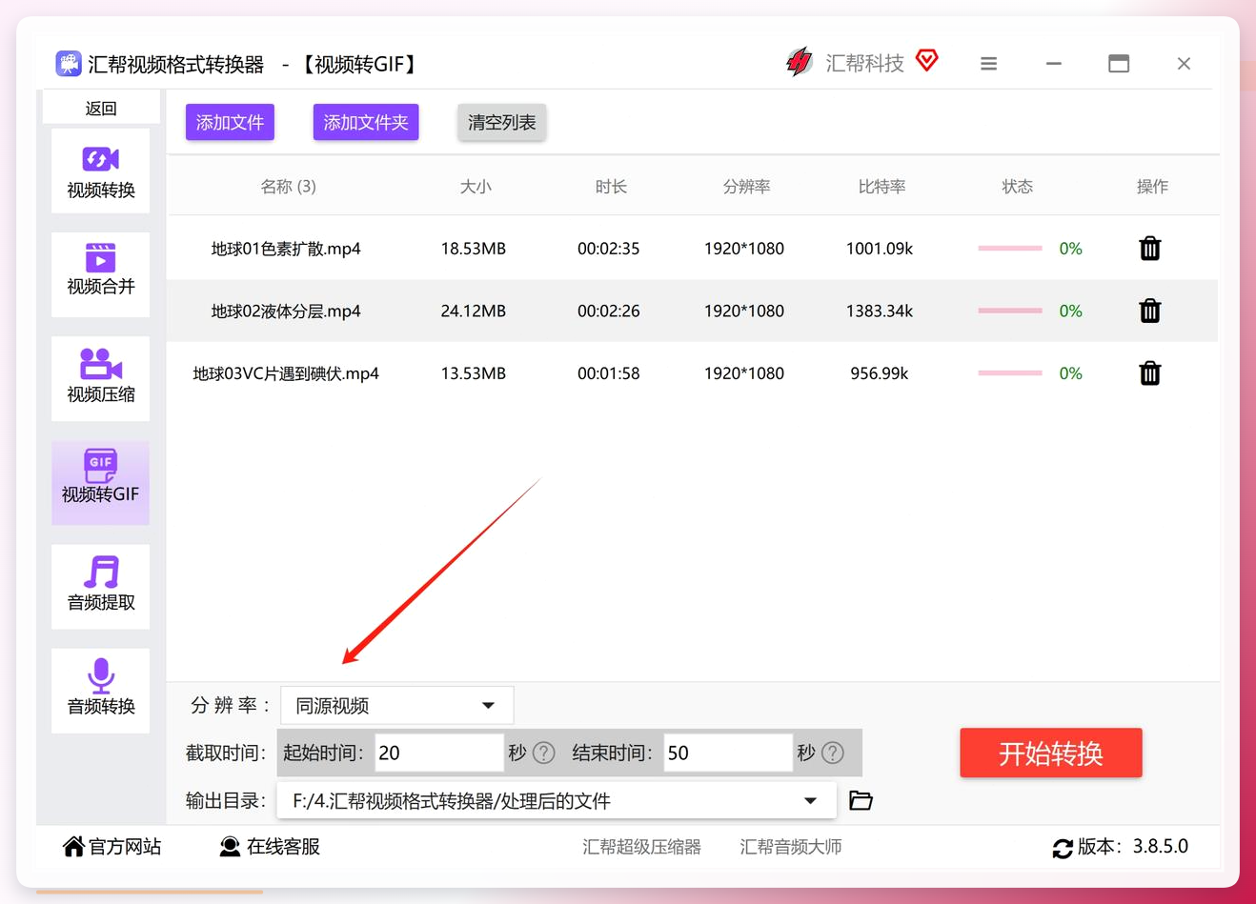Open 汇帮音频大师 link
The height and width of the screenshot is (904, 1256).
click(791, 847)
